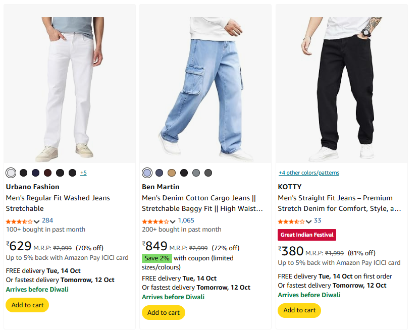Select light blue swatch for Ben Martin jeans
This screenshot has height=333, width=420.
(147, 173)
